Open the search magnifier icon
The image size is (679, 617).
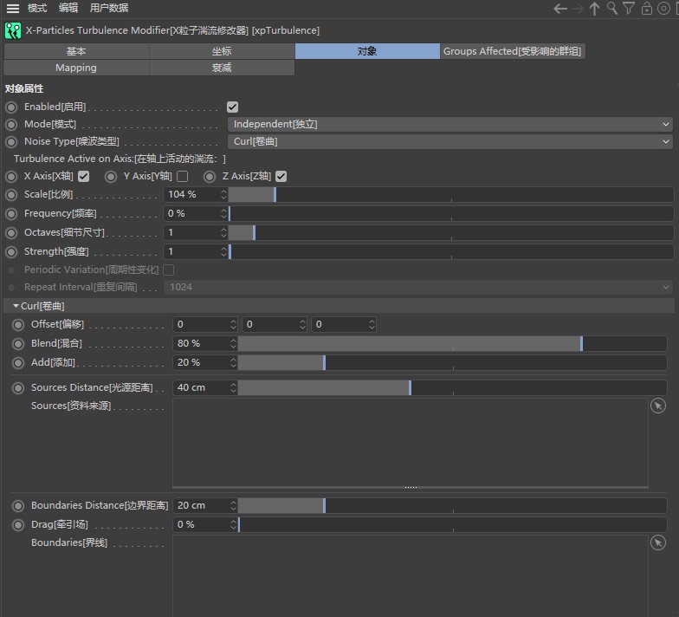click(x=611, y=9)
